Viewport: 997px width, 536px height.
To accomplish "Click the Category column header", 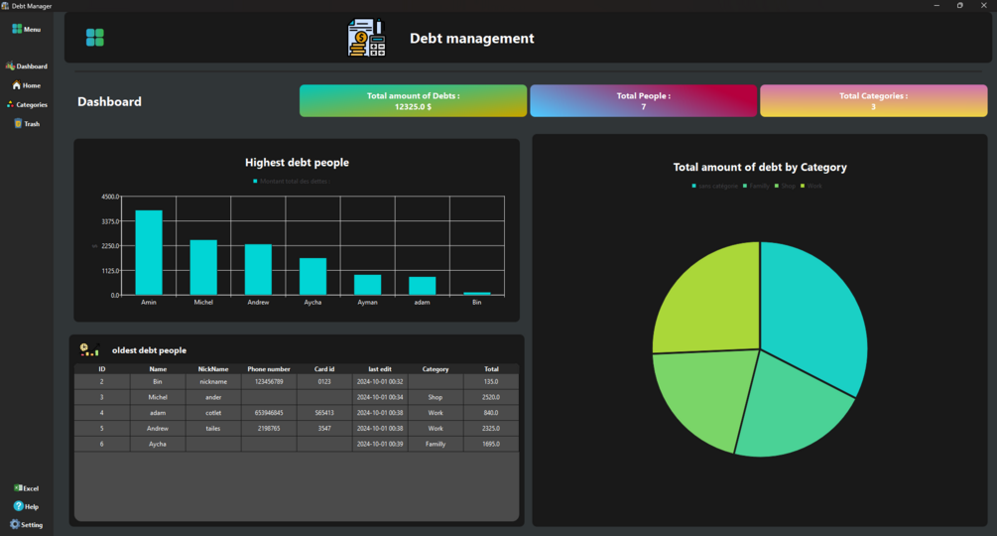I will click(x=436, y=369).
